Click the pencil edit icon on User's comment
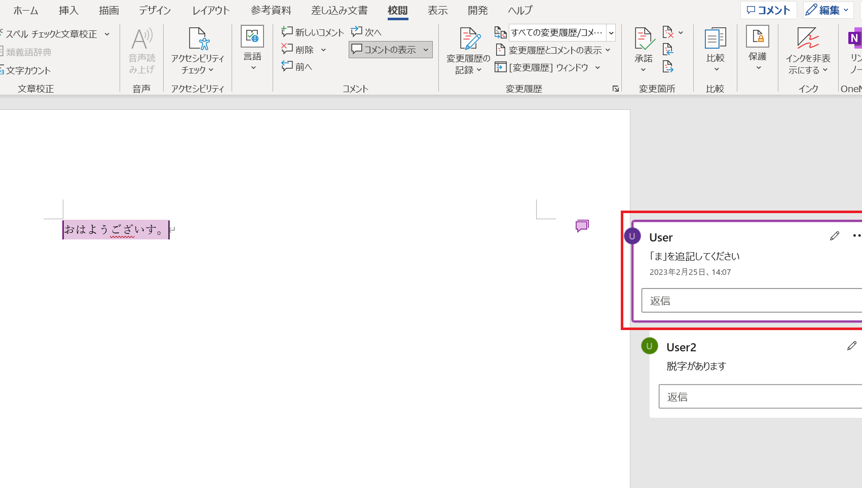This screenshot has width=862, height=488. tap(834, 236)
